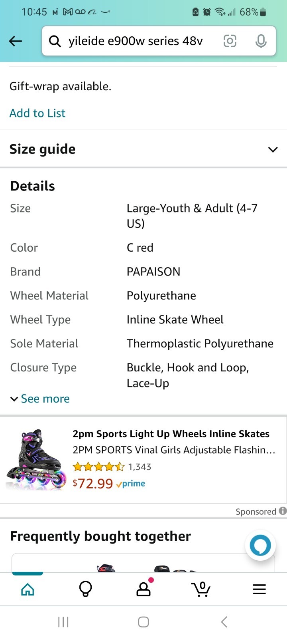The height and width of the screenshot is (639, 287).
Task: Go to Home tab in bottom bar
Action: (28, 589)
